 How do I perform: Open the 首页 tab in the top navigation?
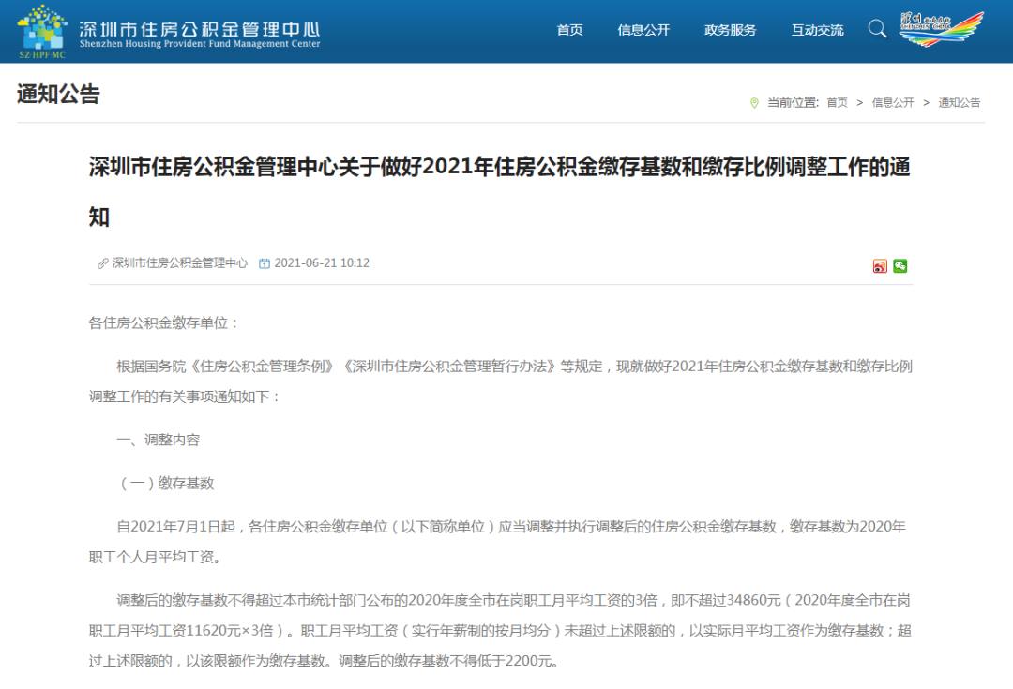point(569,30)
